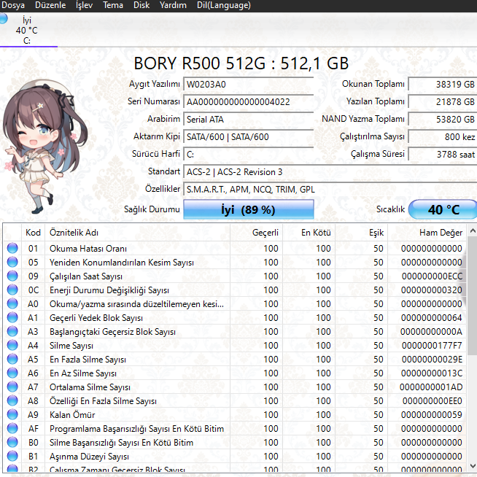Click status orb for attribute AF
The width and height of the screenshot is (477, 477).
[12, 428]
